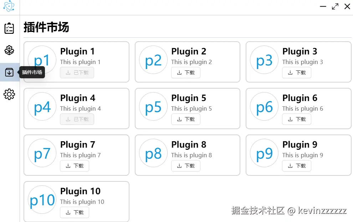Minimize the application window
The width and height of the screenshot is (353, 222).
click(323, 6)
